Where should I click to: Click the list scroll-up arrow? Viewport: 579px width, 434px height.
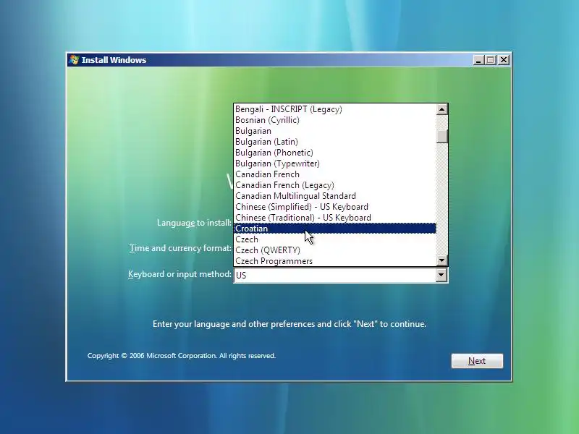(442, 109)
